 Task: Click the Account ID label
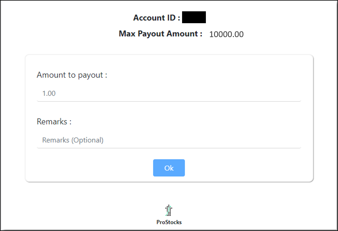tap(157, 18)
